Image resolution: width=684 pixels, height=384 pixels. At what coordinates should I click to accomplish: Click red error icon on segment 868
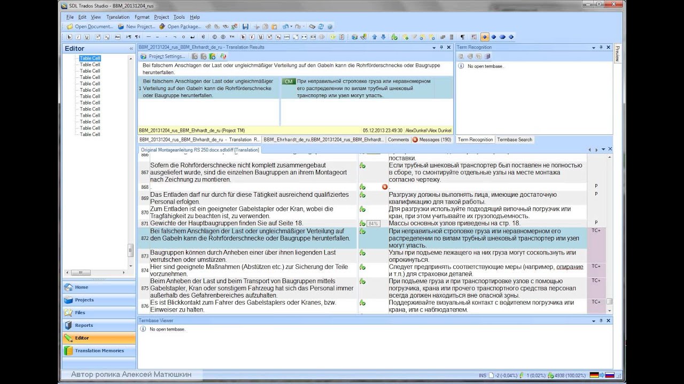[x=385, y=187]
